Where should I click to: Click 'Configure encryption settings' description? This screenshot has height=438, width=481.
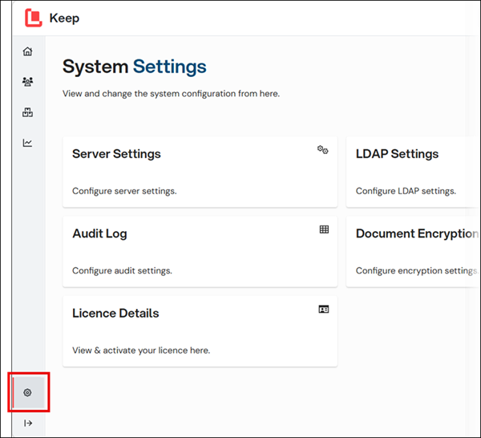pyautogui.click(x=417, y=270)
